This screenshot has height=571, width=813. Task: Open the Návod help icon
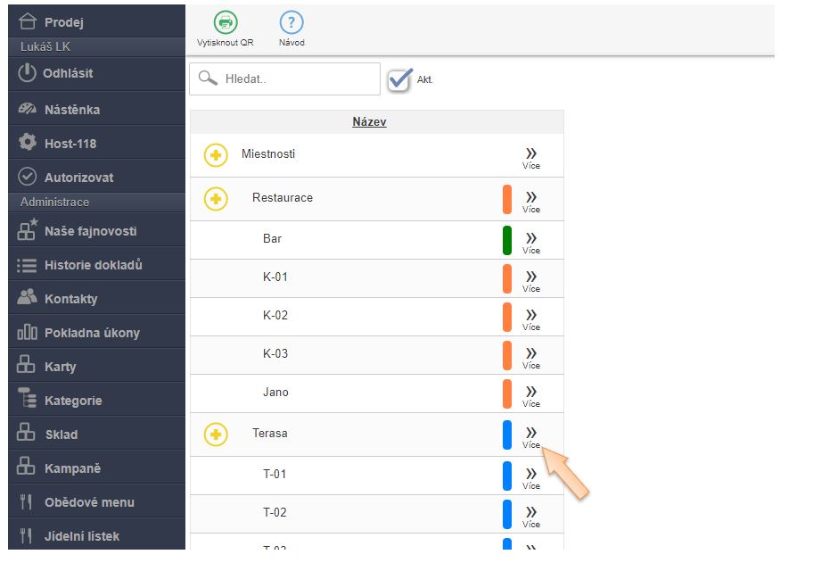click(x=292, y=23)
